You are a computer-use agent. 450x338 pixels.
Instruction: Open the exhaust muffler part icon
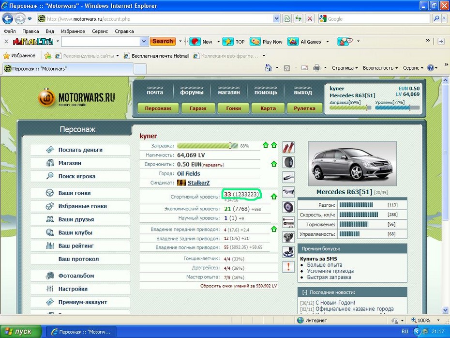pyautogui.click(x=288, y=177)
